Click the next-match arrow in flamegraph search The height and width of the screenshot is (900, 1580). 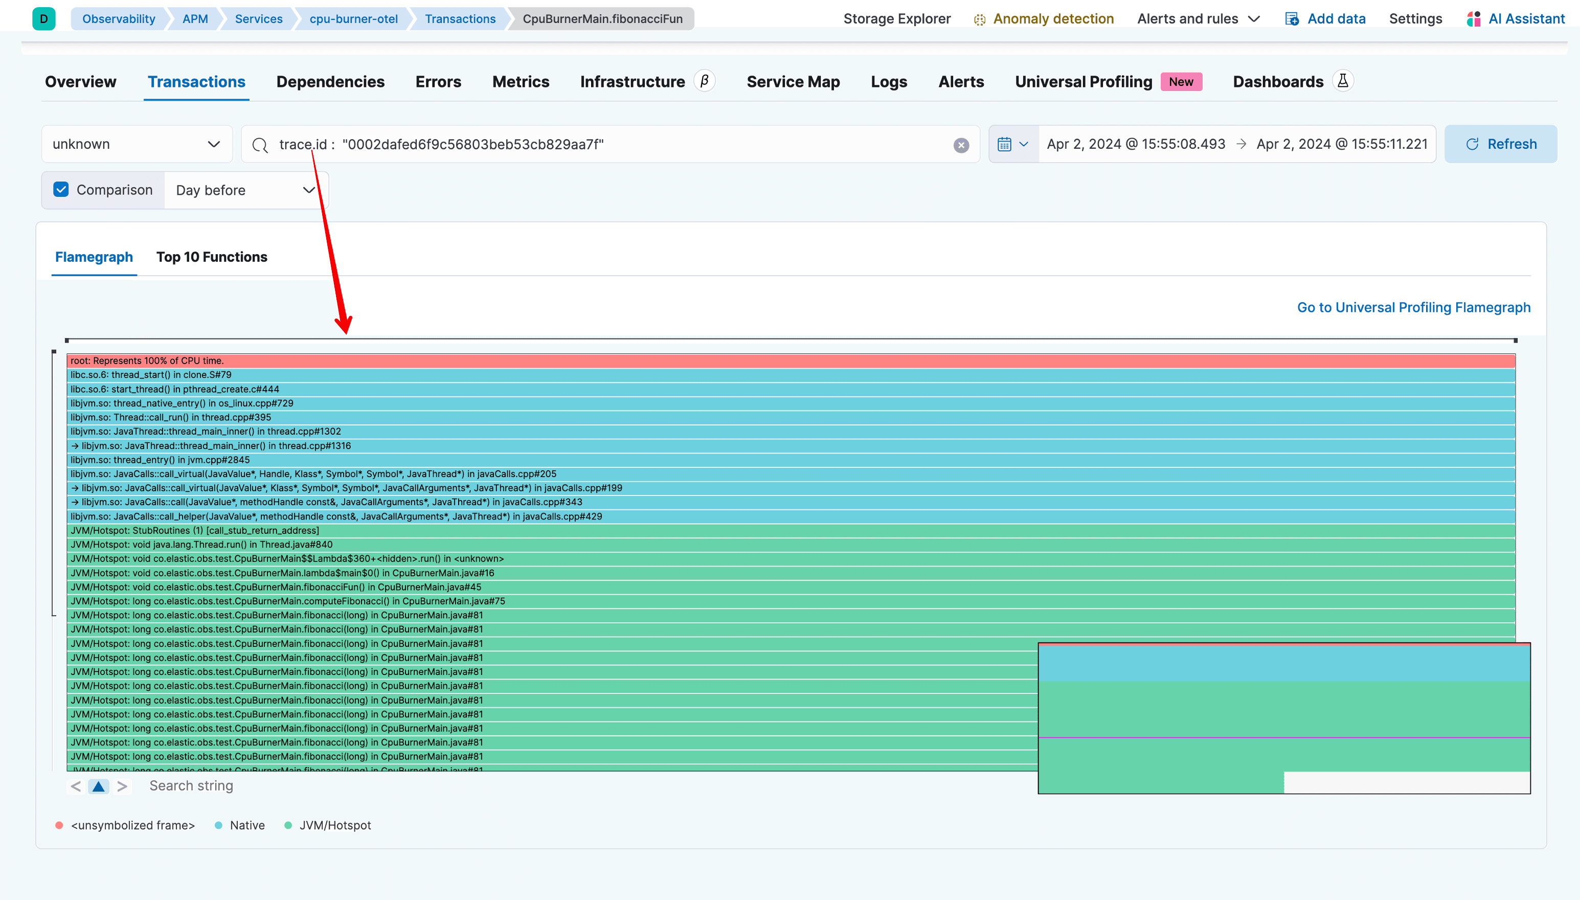(122, 785)
